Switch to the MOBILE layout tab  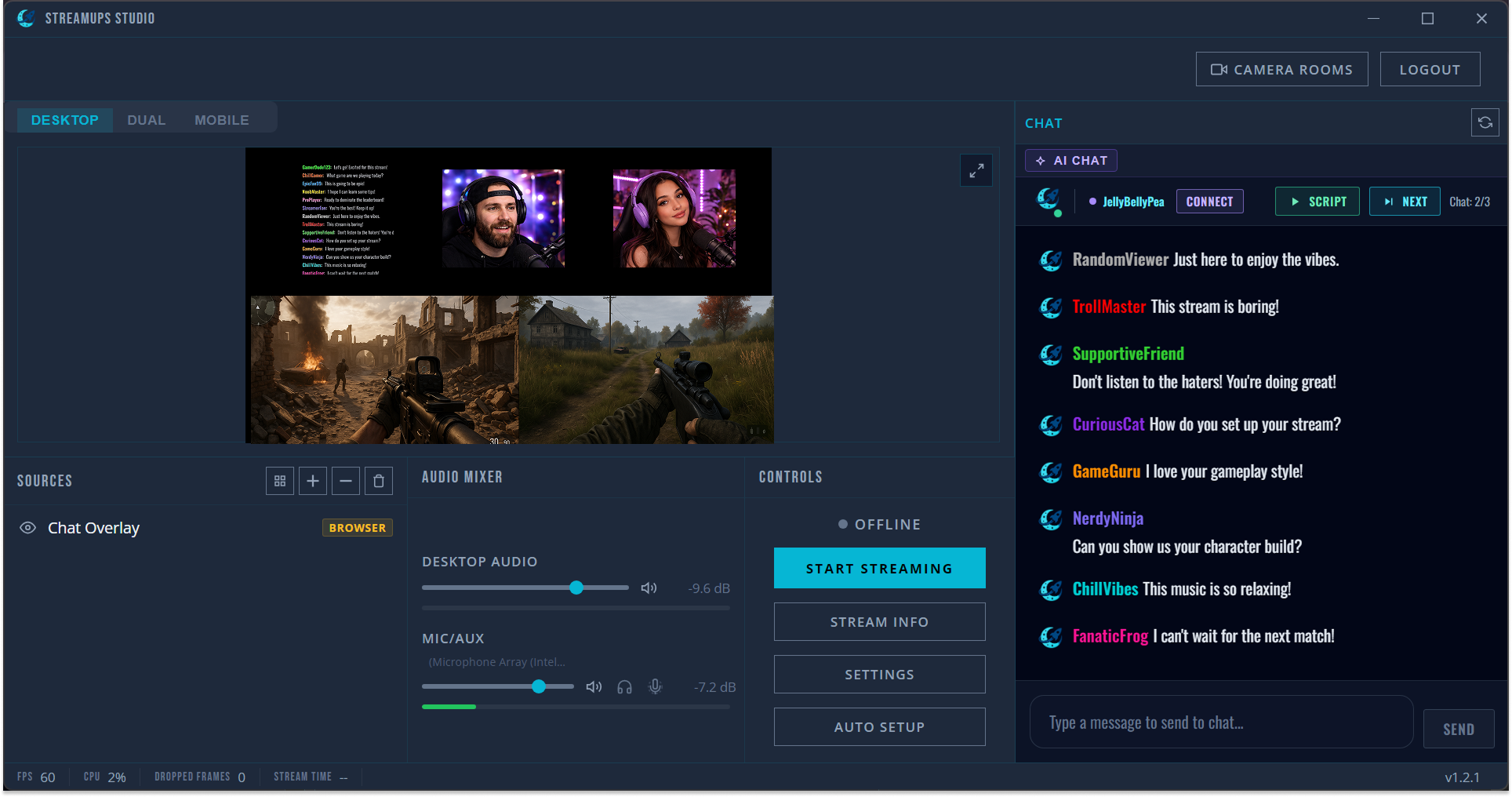222,119
